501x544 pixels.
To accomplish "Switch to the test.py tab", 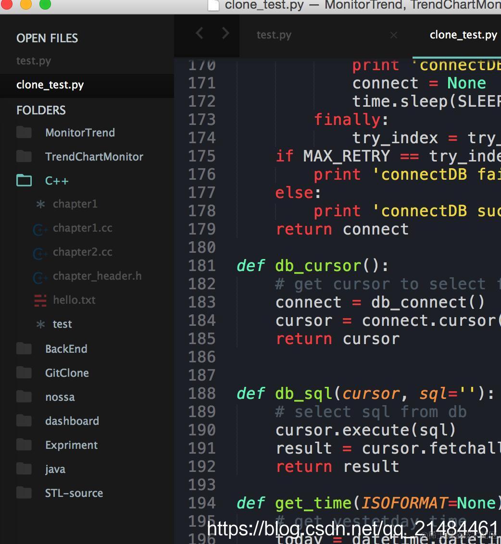I will [x=274, y=35].
